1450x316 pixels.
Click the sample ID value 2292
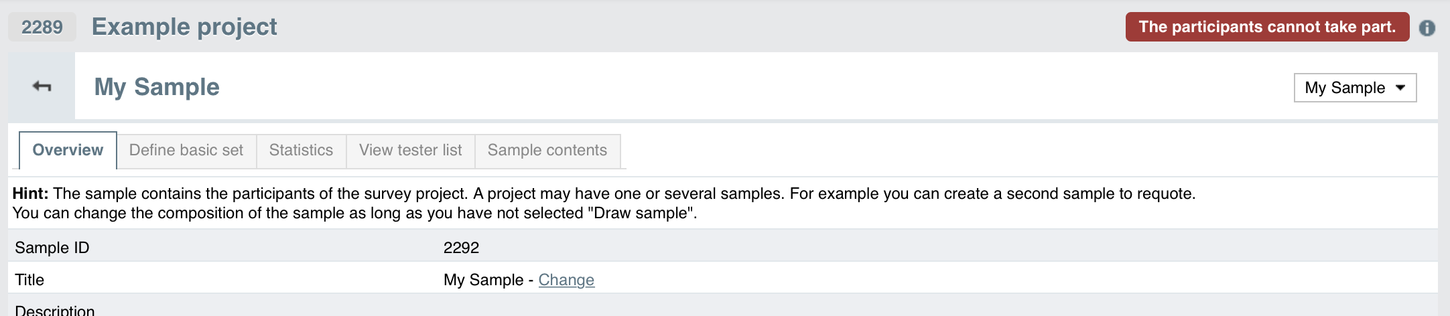click(x=461, y=248)
